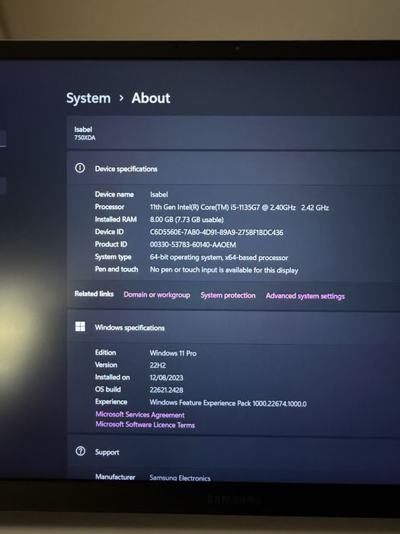This screenshot has height=534, width=400.
Task: Select the Installed RAM value 8.00 GB
Action: click(x=187, y=220)
